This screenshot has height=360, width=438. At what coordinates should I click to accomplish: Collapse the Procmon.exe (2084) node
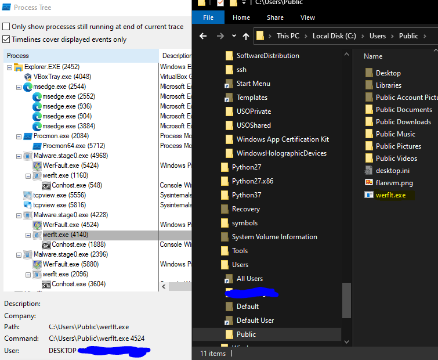point(19,136)
